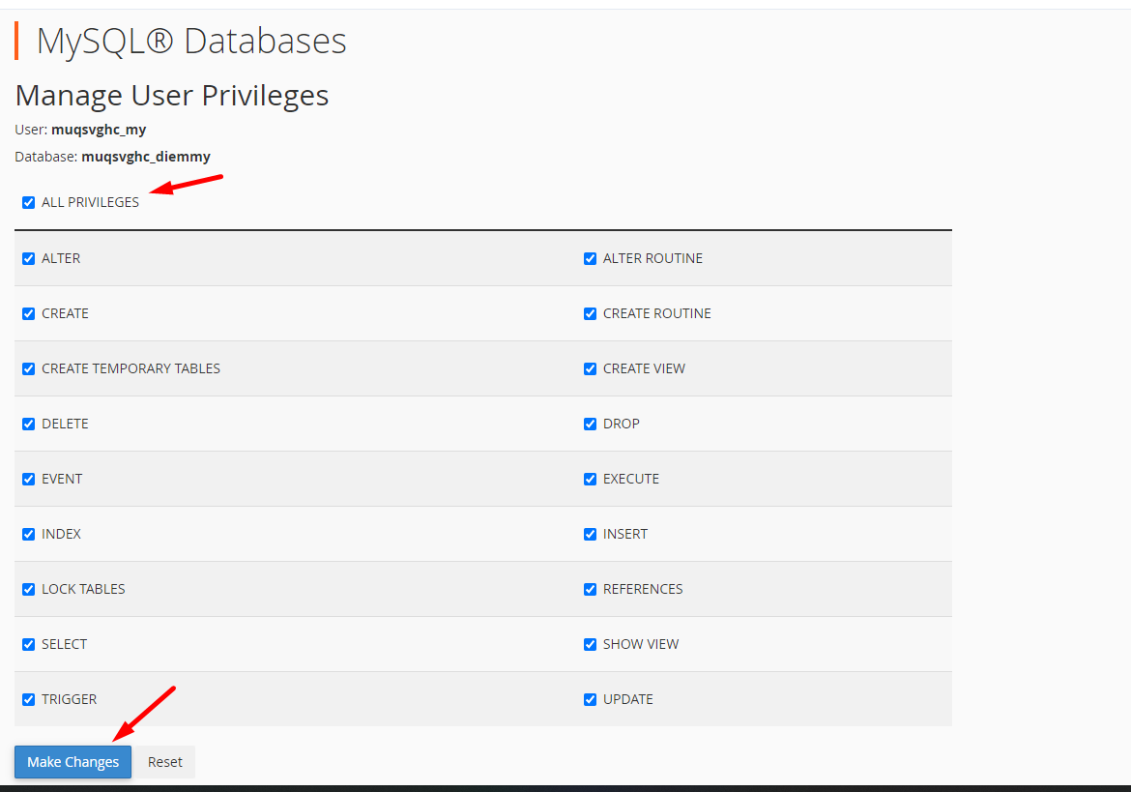The width and height of the screenshot is (1131, 792).
Task: Toggle the CREATE VIEW checkbox
Action: click(591, 369)
